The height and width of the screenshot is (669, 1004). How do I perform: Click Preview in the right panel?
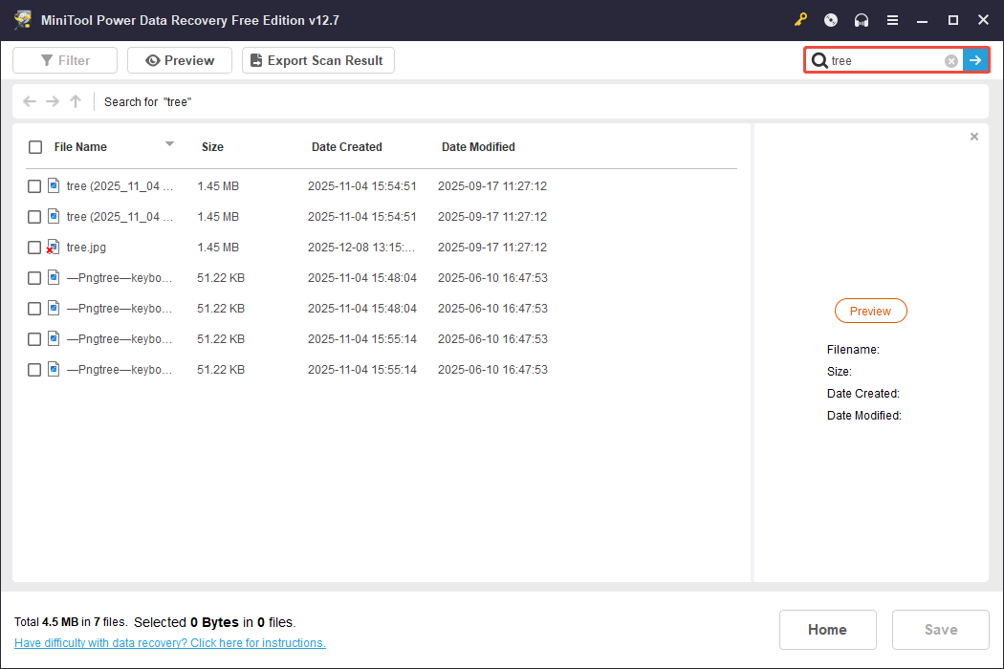[870, 311]
